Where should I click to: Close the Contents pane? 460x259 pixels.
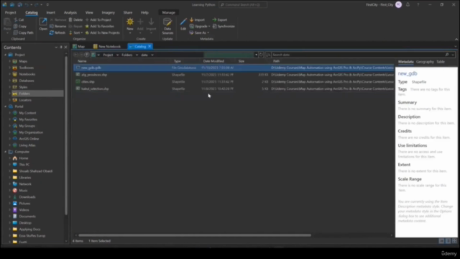65,47
